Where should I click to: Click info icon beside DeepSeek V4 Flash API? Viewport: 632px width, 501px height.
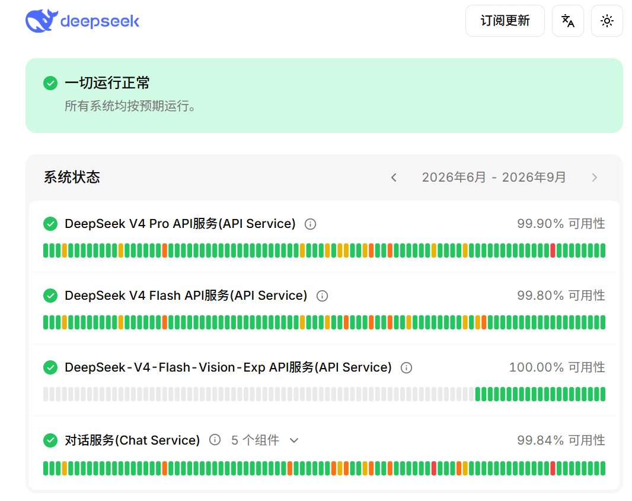point(322,296)
